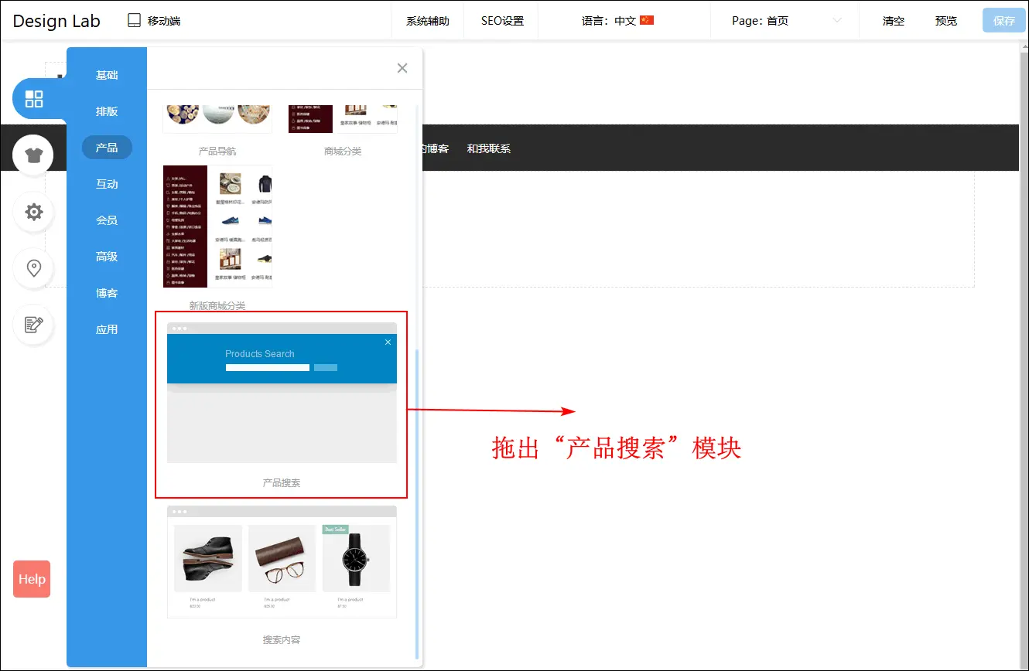Expand the Page 首页 dropdown

tap(836, 21)
